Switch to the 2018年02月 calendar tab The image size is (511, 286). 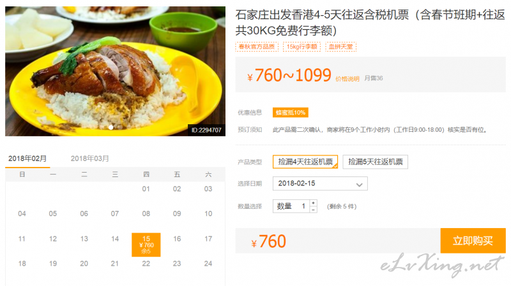27,159
